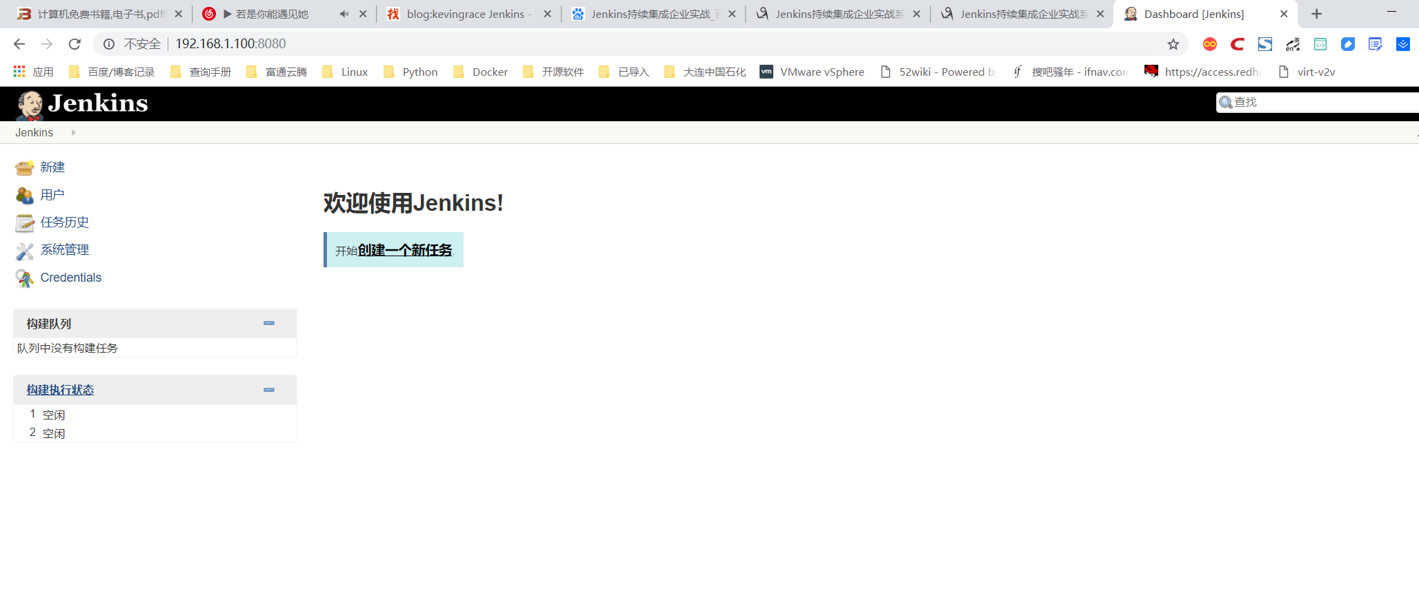The height and width of the screenshot is (602, 1419).
Task: Click the blue S extension icon
Action: (x=1265, y=44)
